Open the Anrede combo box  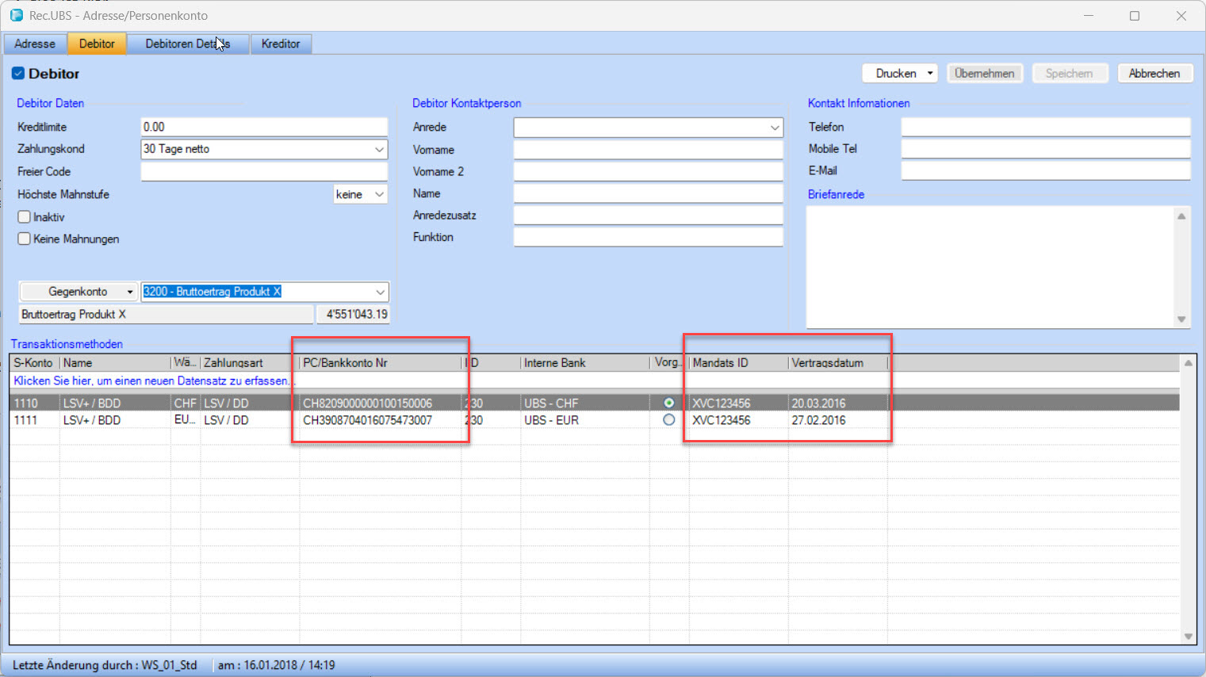(774, 128)
